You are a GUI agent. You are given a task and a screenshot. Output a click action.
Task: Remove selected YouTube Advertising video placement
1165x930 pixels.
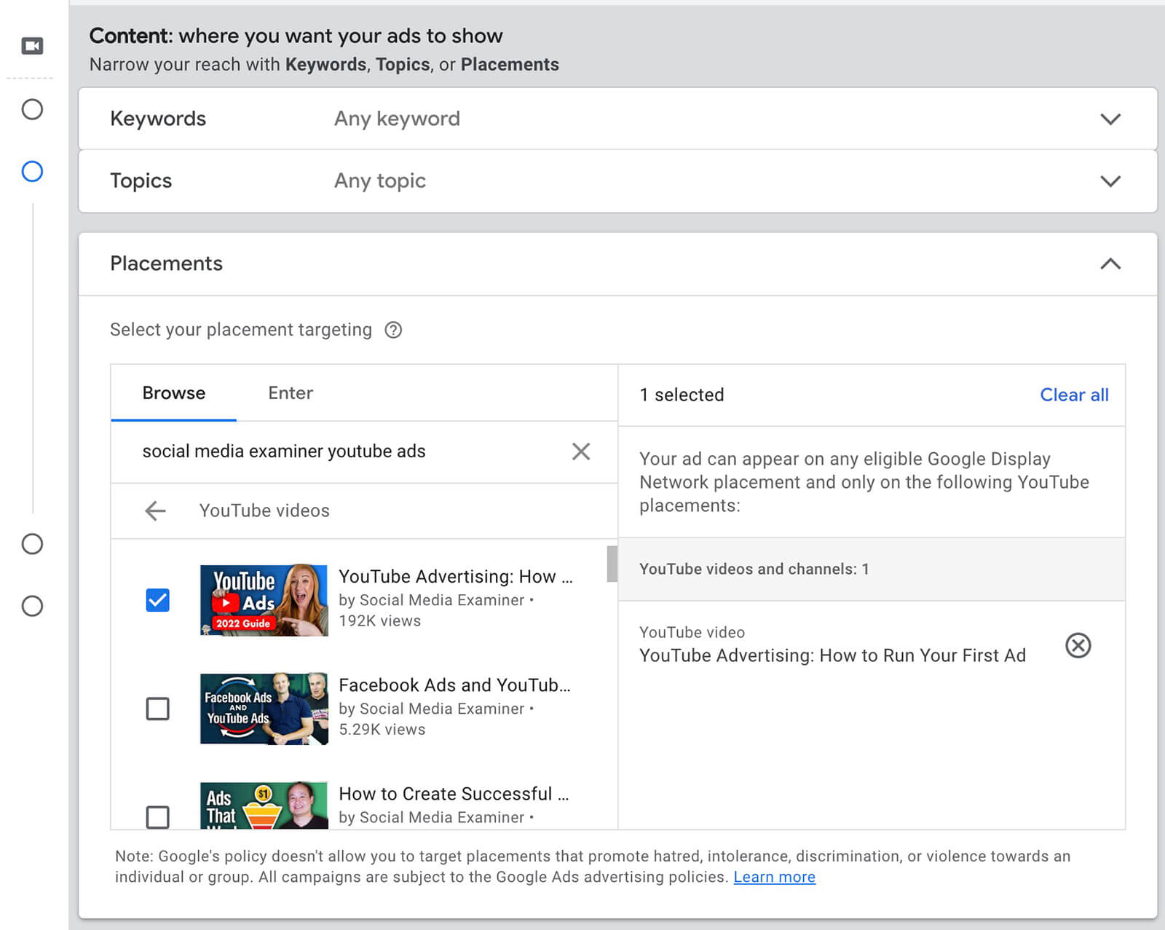click(1078, 645)
